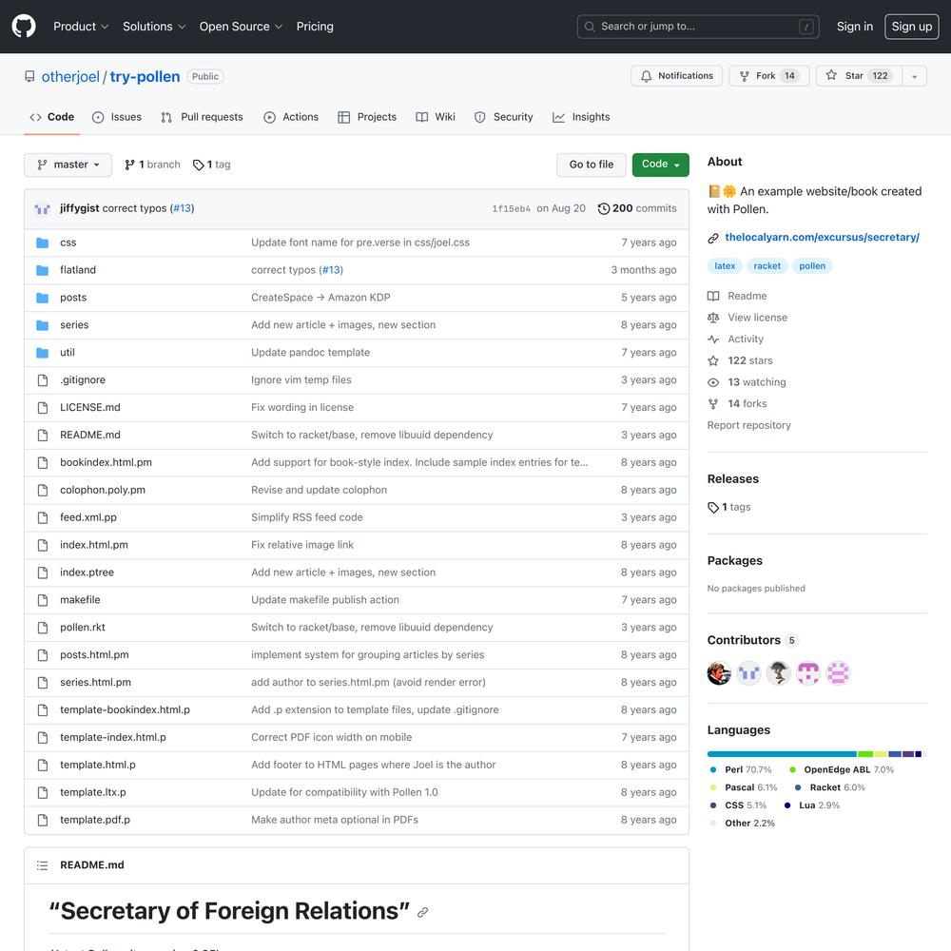Open the green Code dropdown

(661, 165)
